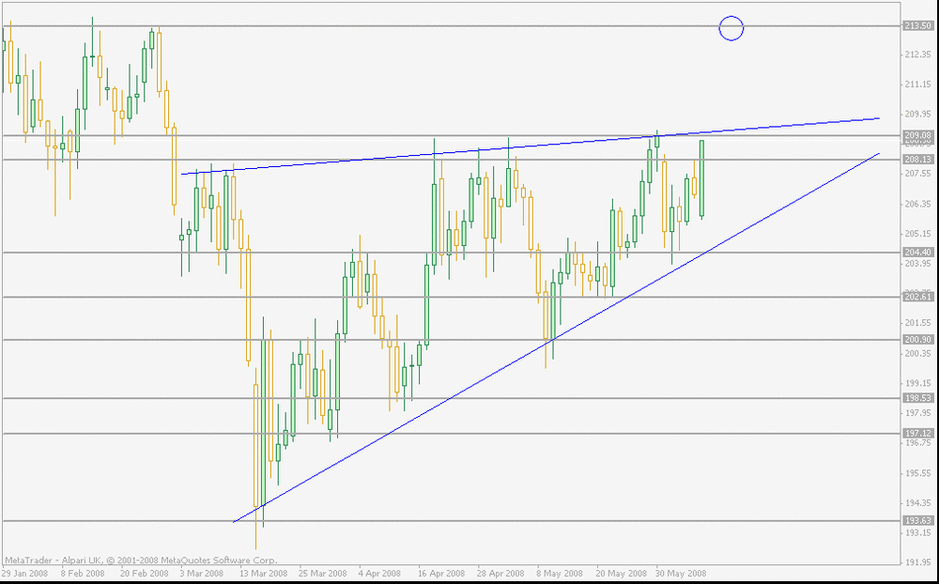Select the 209.08 price level label
This screenshot has height=584, width=939.
pyautogui.click(x=917, y=136)
